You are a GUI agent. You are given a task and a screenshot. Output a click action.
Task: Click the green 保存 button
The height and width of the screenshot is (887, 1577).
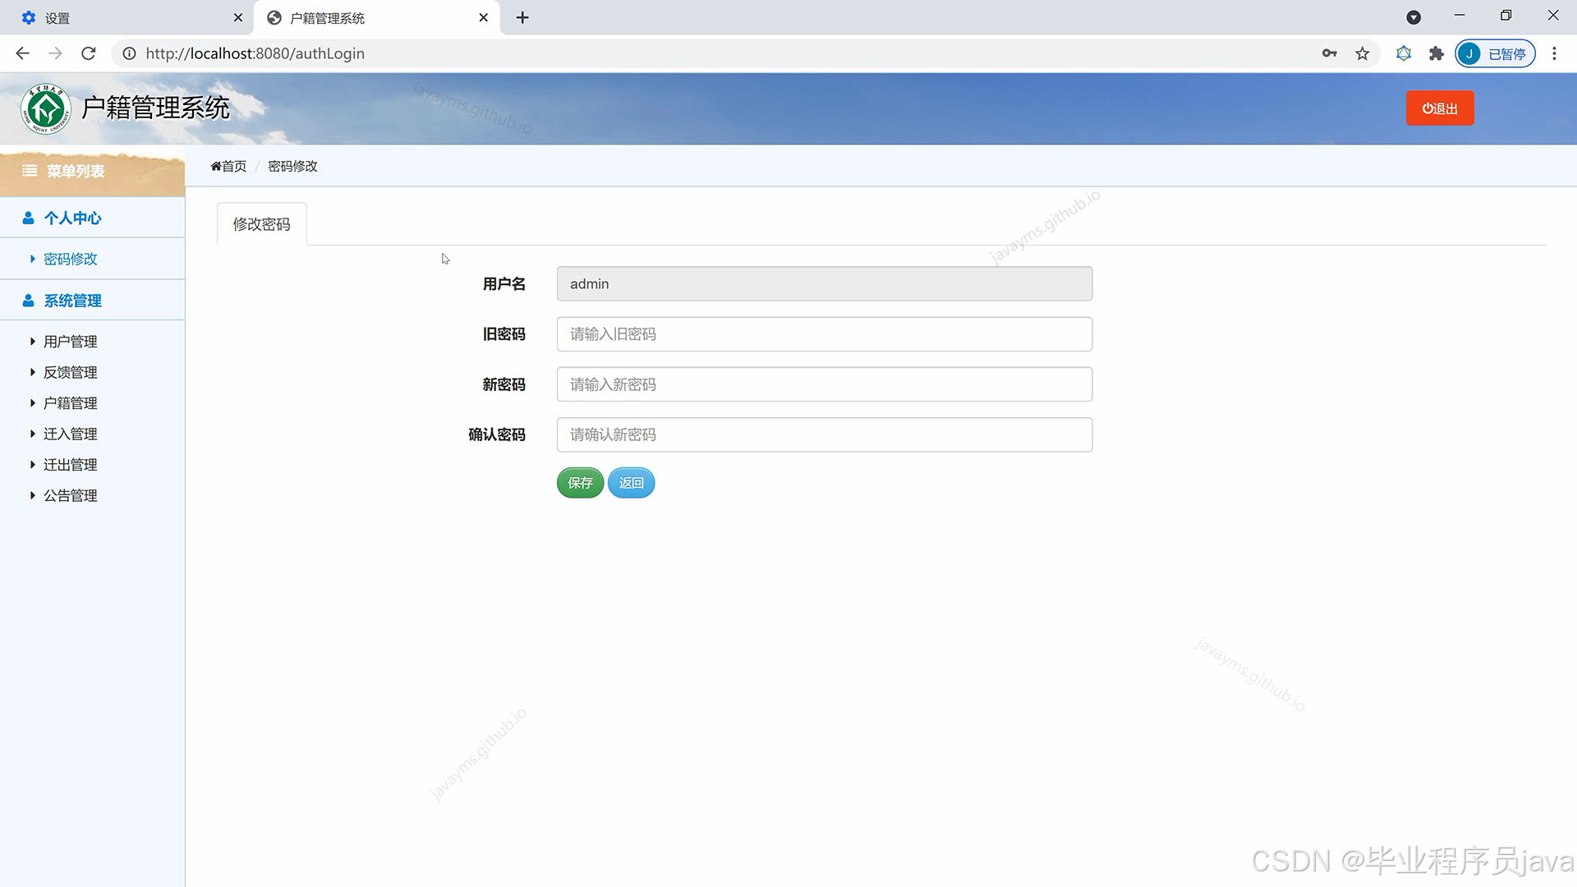pos(580,483)
